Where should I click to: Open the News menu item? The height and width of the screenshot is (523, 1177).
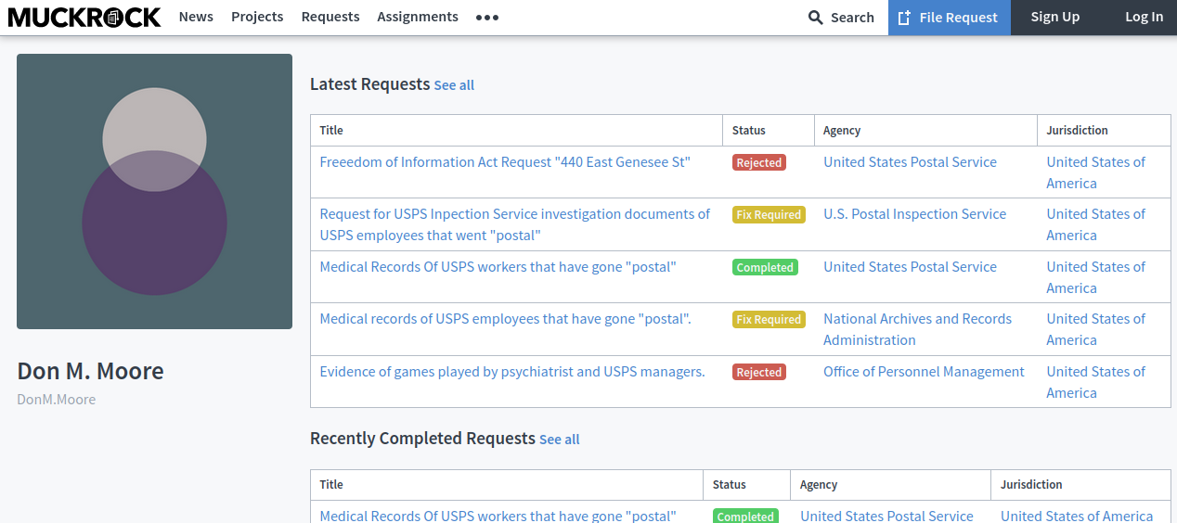pos(196,17)
